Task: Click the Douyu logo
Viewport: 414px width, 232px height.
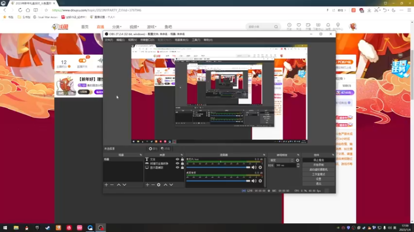Action: tap(60, 27)
